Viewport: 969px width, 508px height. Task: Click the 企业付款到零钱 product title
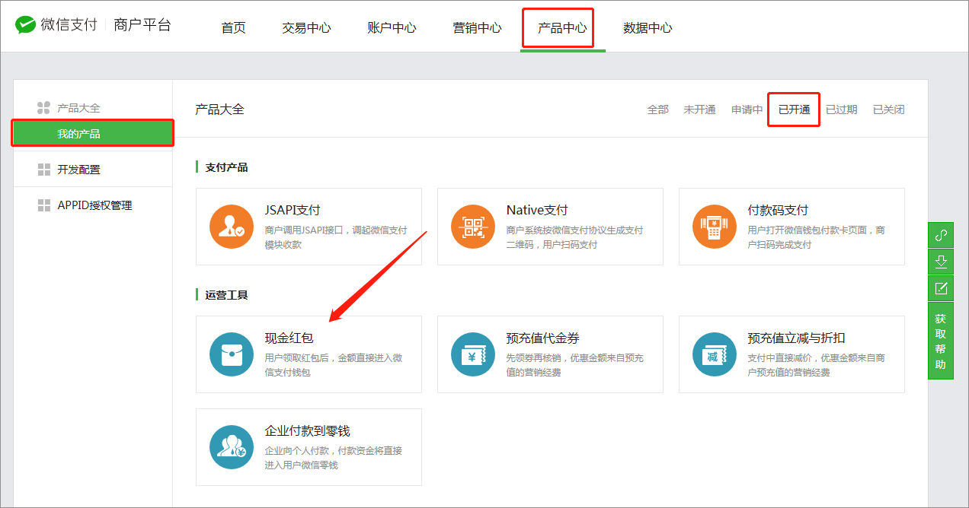[307, 431]
